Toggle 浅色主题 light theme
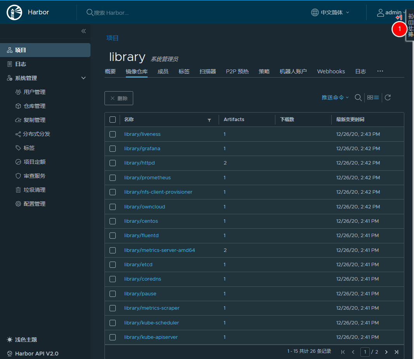This screenshot has height=359, width=414. (x=22, y=340)
